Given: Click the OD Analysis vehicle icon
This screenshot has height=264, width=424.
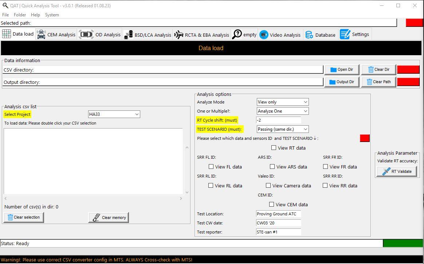Looking at the screenshot, I should (x=86, y=34).
